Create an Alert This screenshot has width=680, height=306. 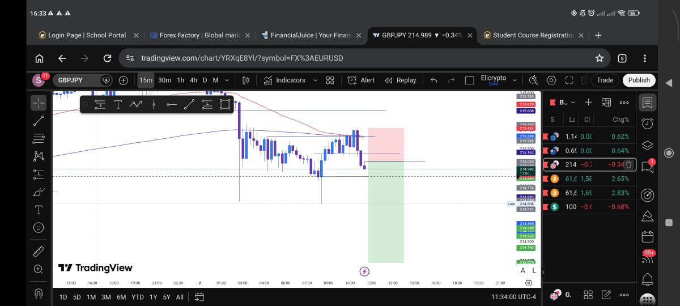(x=361, y=80)
